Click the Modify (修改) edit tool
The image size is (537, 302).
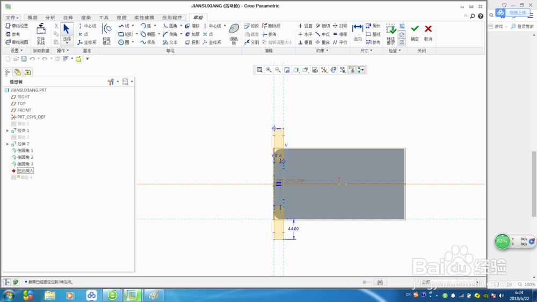click(251, 26)
